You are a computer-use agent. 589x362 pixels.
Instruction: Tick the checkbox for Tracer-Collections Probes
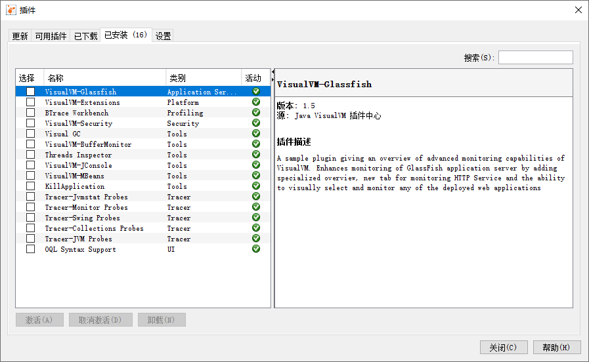pos(30,228)
